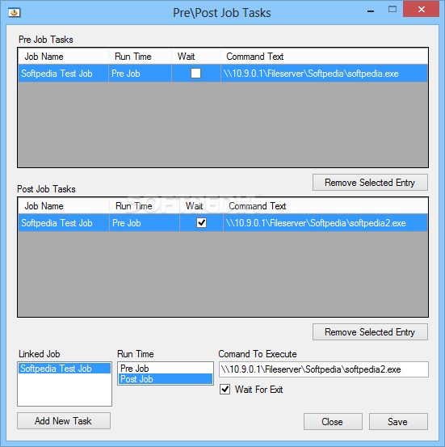Select Softpedia Test Job cell in Post Job Tasks
The width and height of the screenshot is (445, 447).
click(64, 222)
